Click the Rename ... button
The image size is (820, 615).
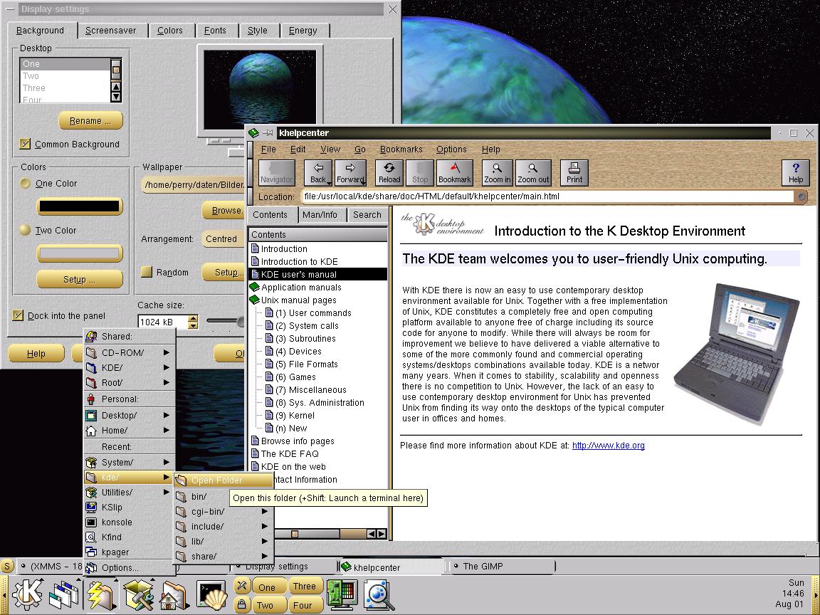[90, 121]
